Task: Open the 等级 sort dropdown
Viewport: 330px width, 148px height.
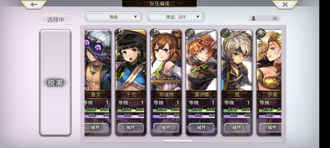Action: pyautogui.click(x=113, y=17)
